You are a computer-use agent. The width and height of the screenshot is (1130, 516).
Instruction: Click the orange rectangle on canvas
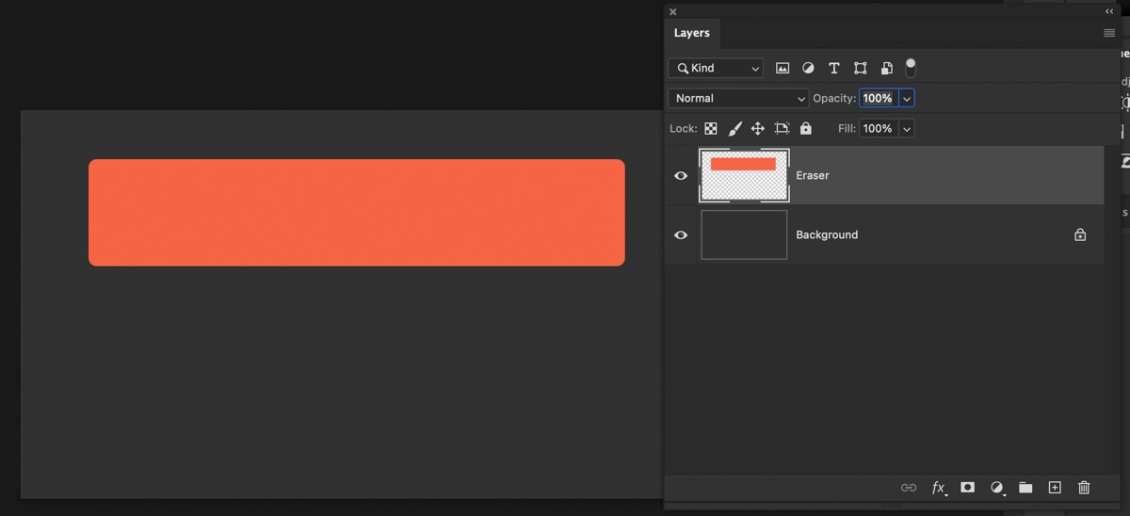pyautogui.click(x=357, y=213)
